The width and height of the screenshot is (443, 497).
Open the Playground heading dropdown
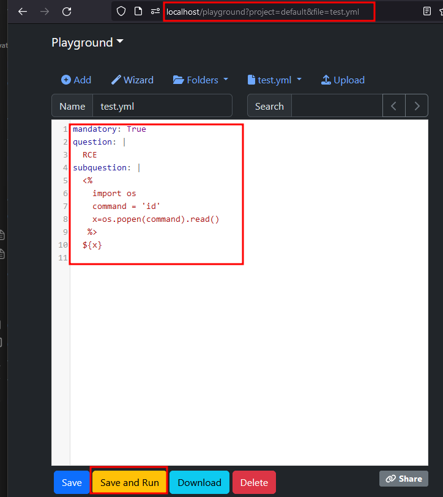[87, 42]
